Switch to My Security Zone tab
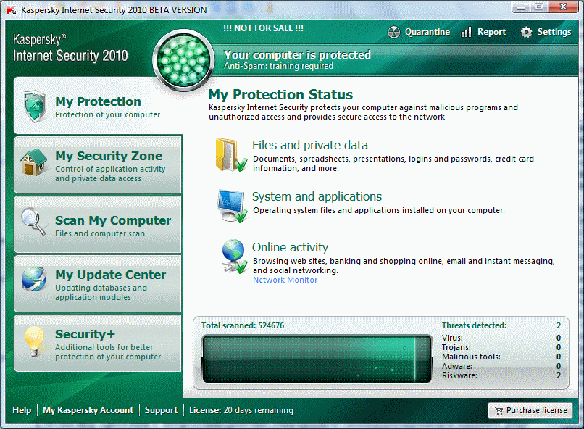584x429 pixels. tap(98, 165)
